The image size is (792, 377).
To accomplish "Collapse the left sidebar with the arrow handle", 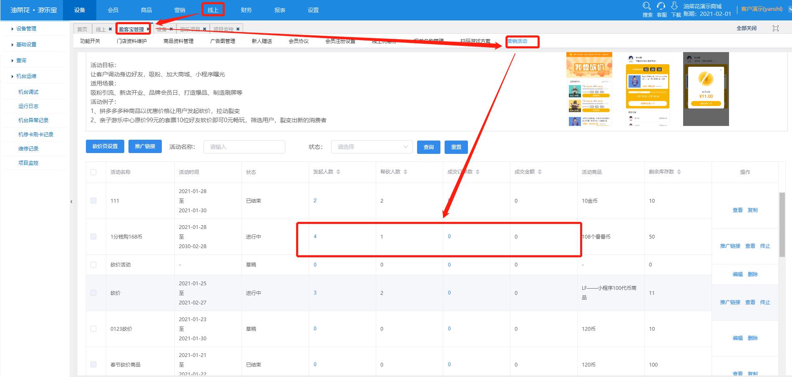I will tap(71, 201).
